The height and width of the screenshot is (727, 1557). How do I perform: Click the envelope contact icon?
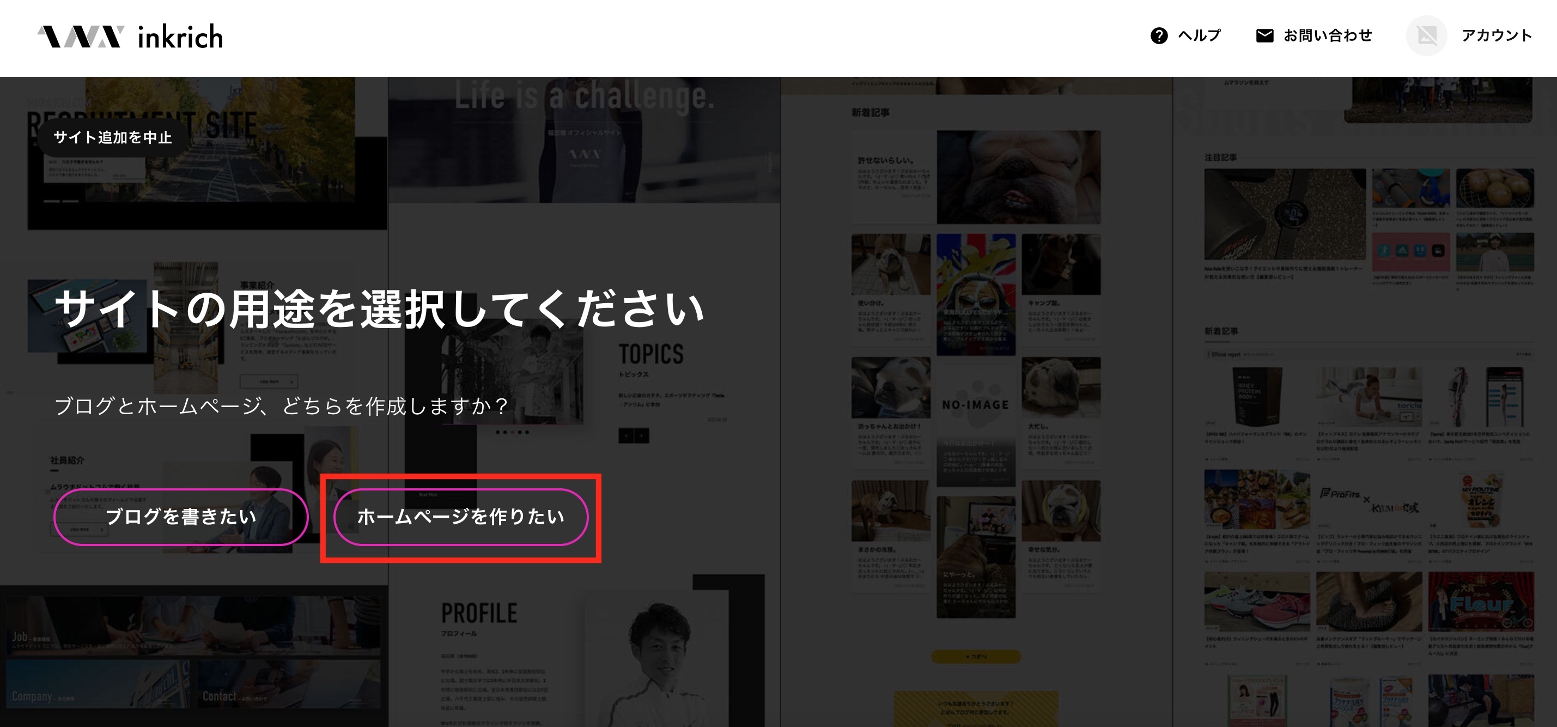pos(1264,35)
